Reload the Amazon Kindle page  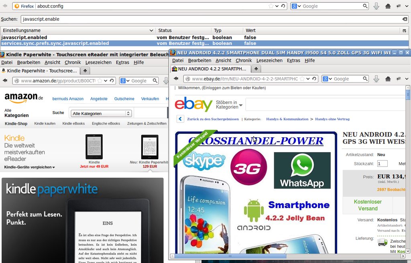click(112, 81)
